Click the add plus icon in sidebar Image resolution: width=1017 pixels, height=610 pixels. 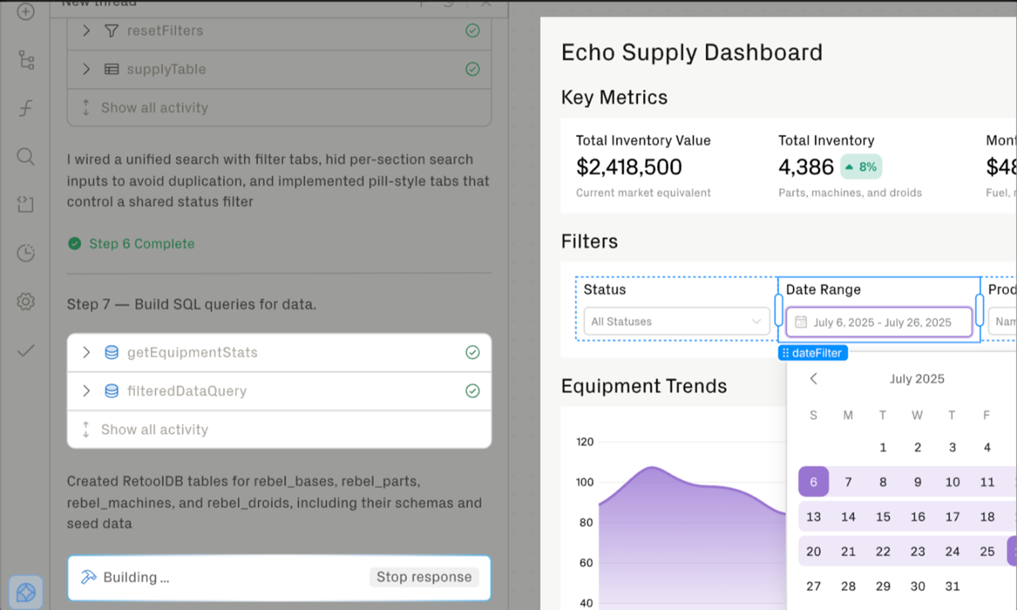point(25,11)
